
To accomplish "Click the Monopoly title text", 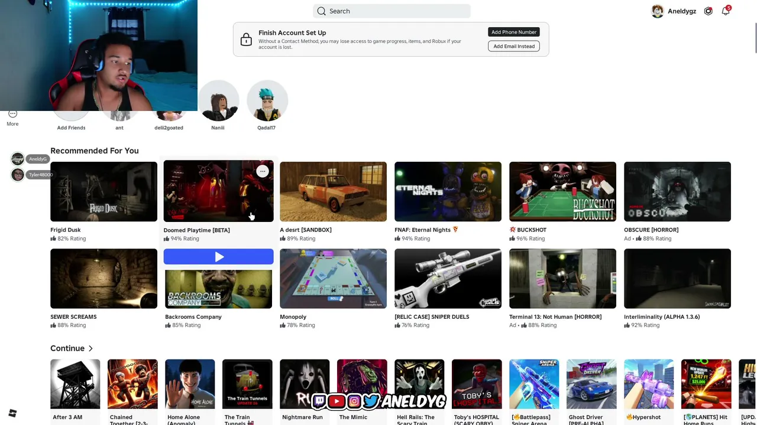I will click(293, 317).
